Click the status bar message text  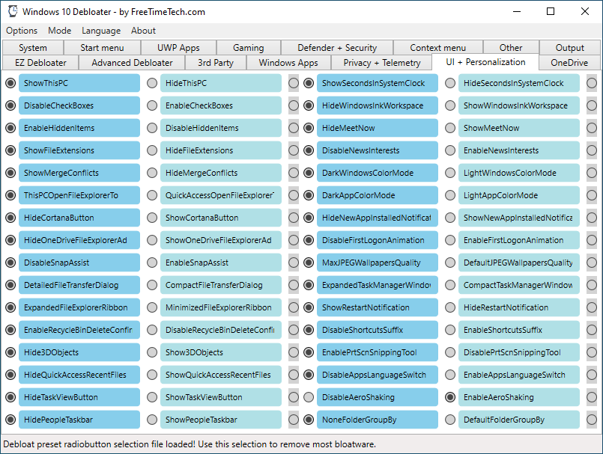click(190, 444)
